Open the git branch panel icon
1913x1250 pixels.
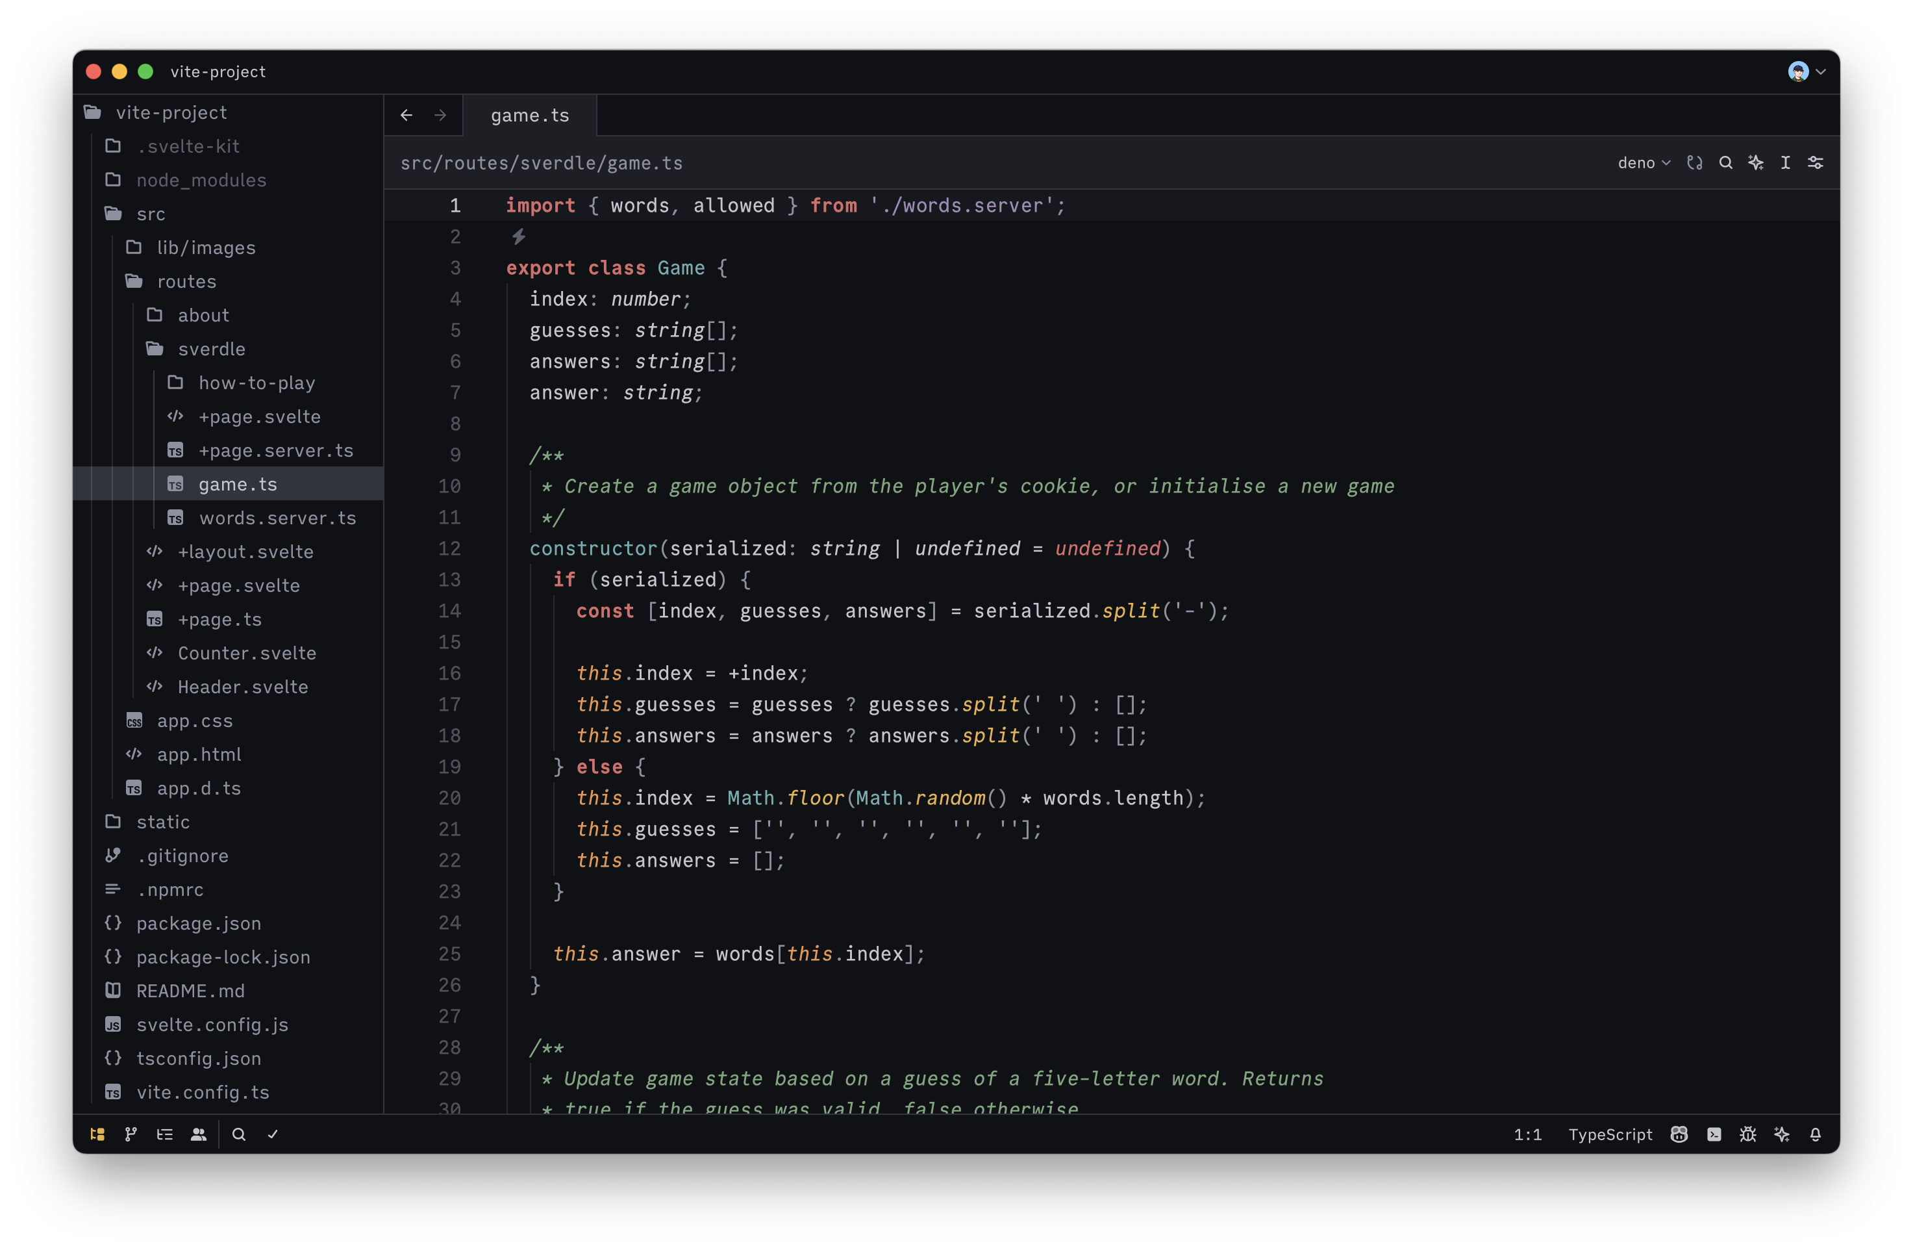[x=131, y=1134]
